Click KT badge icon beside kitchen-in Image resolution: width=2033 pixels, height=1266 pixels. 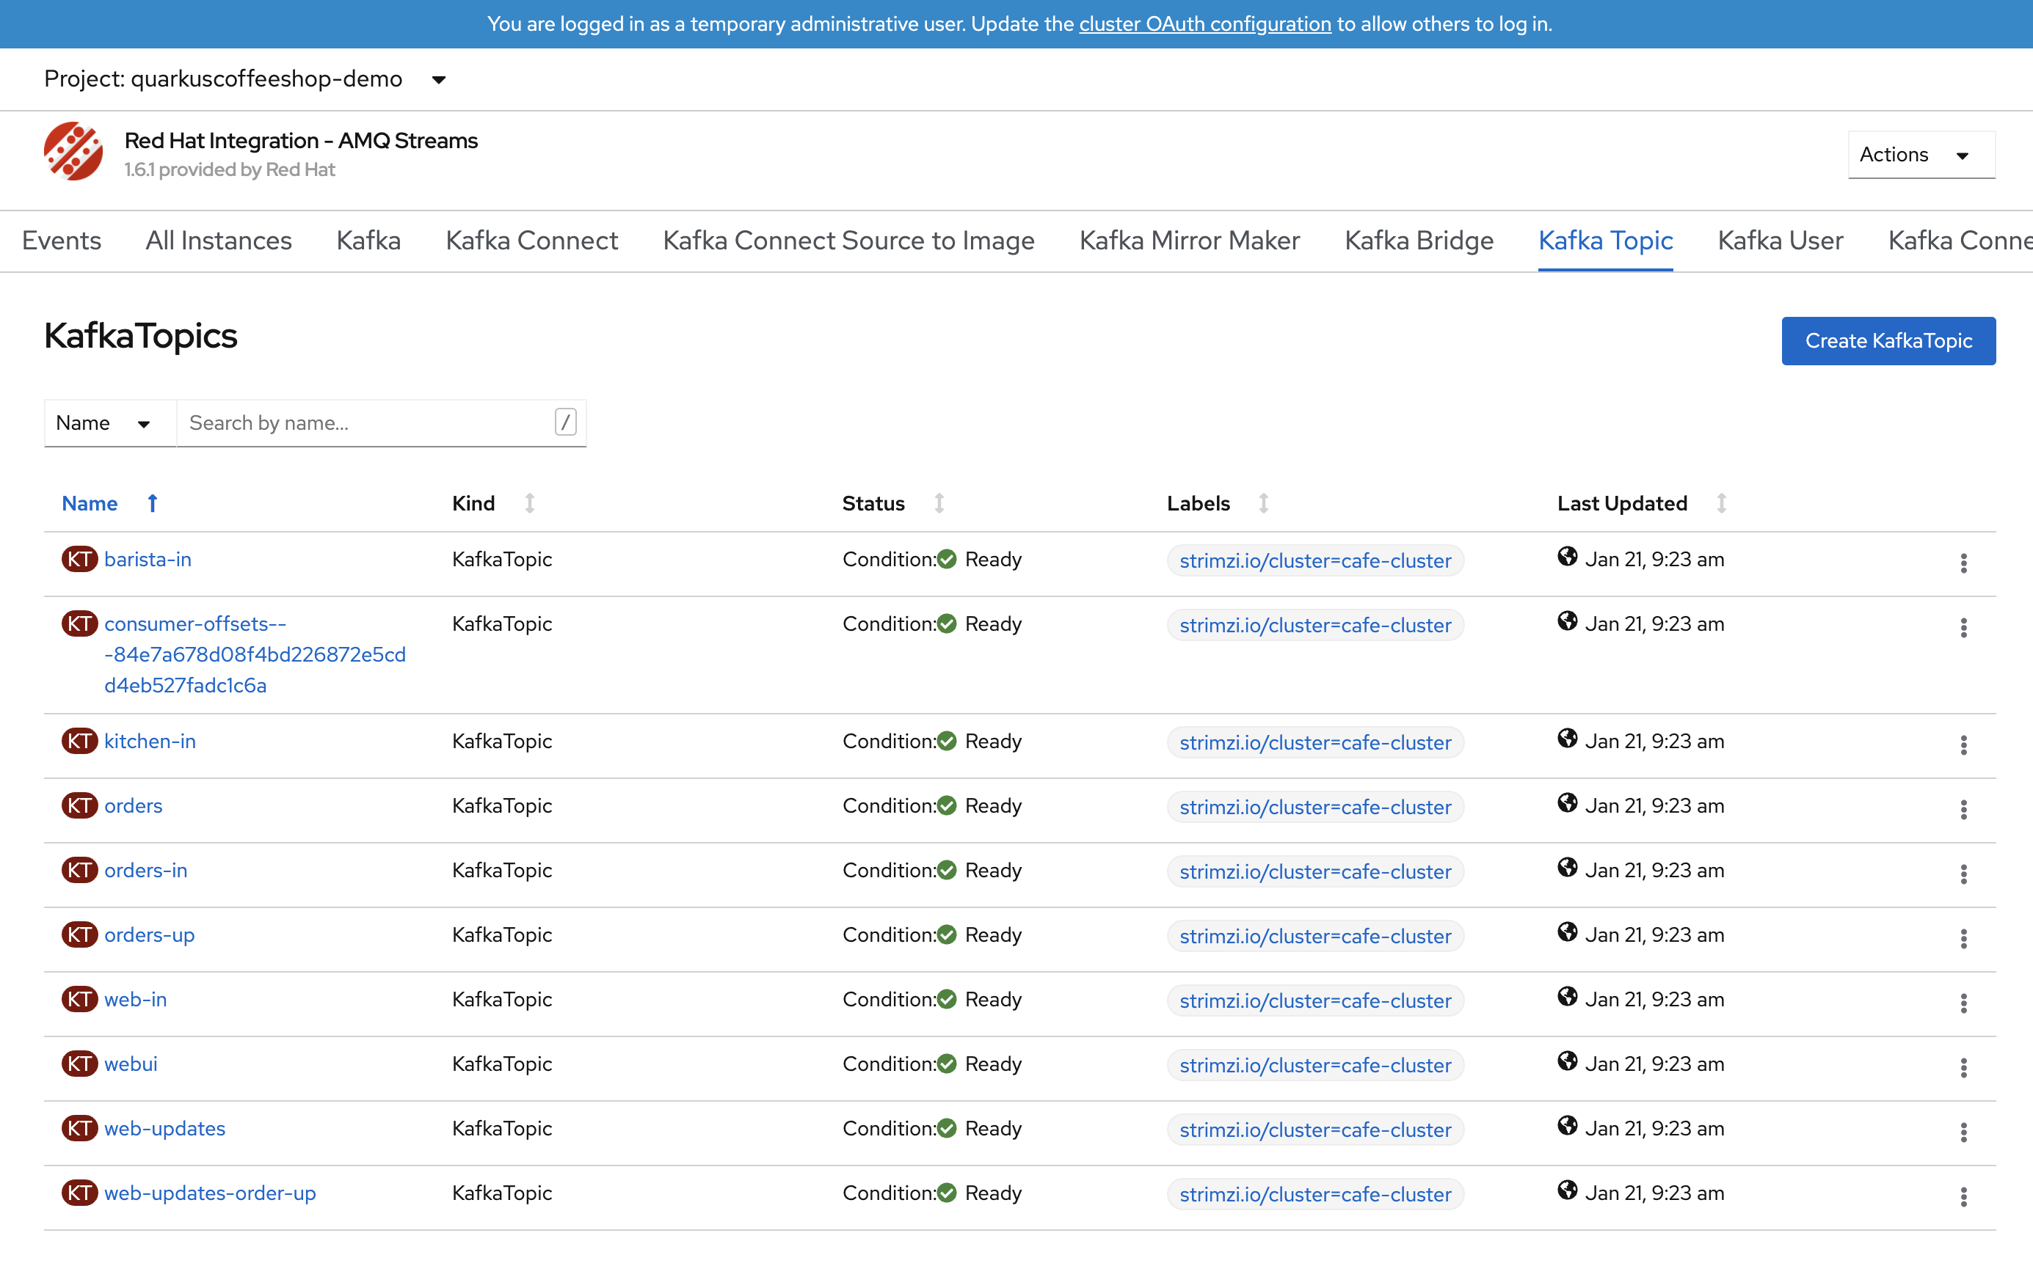79,741
